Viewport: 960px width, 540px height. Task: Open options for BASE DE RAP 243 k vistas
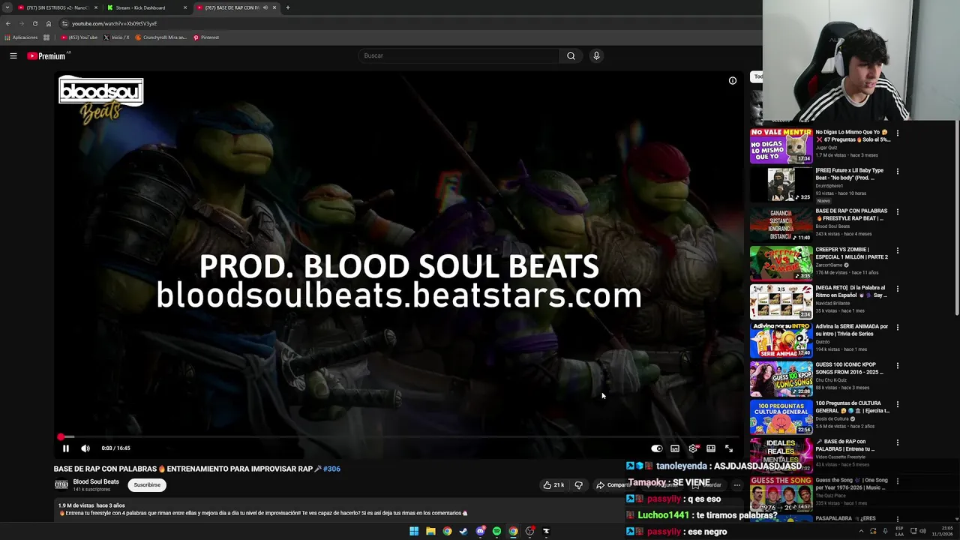[x=897, y=212]
